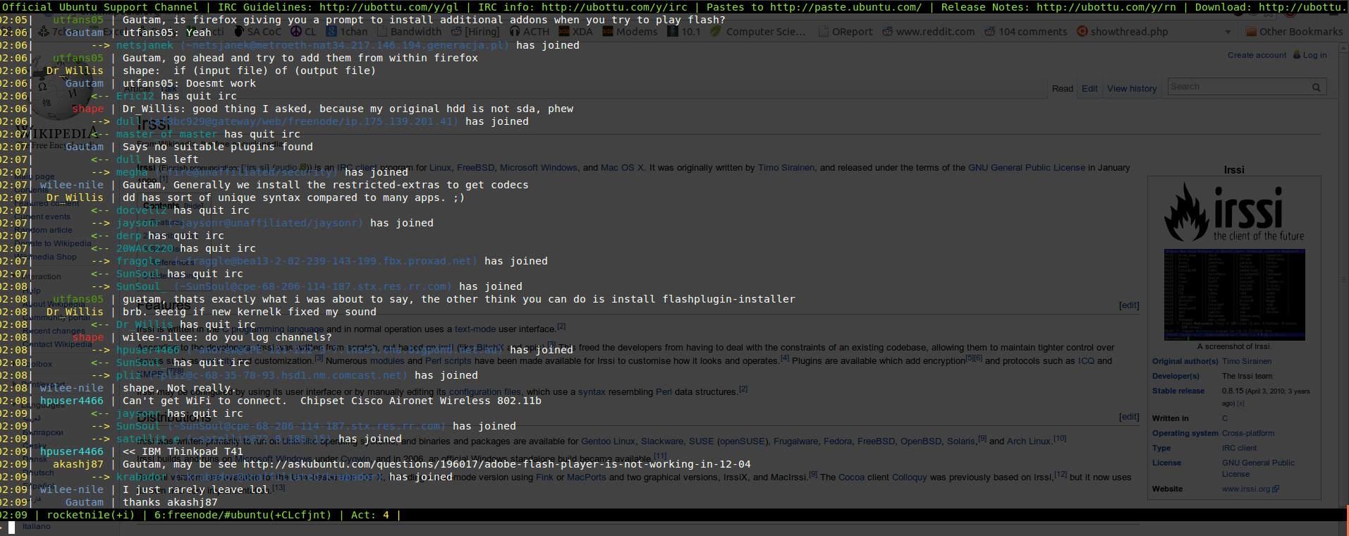1349x536 pixels.
Task: Open the 104 comments bookmark
Action: point(1026,32)
